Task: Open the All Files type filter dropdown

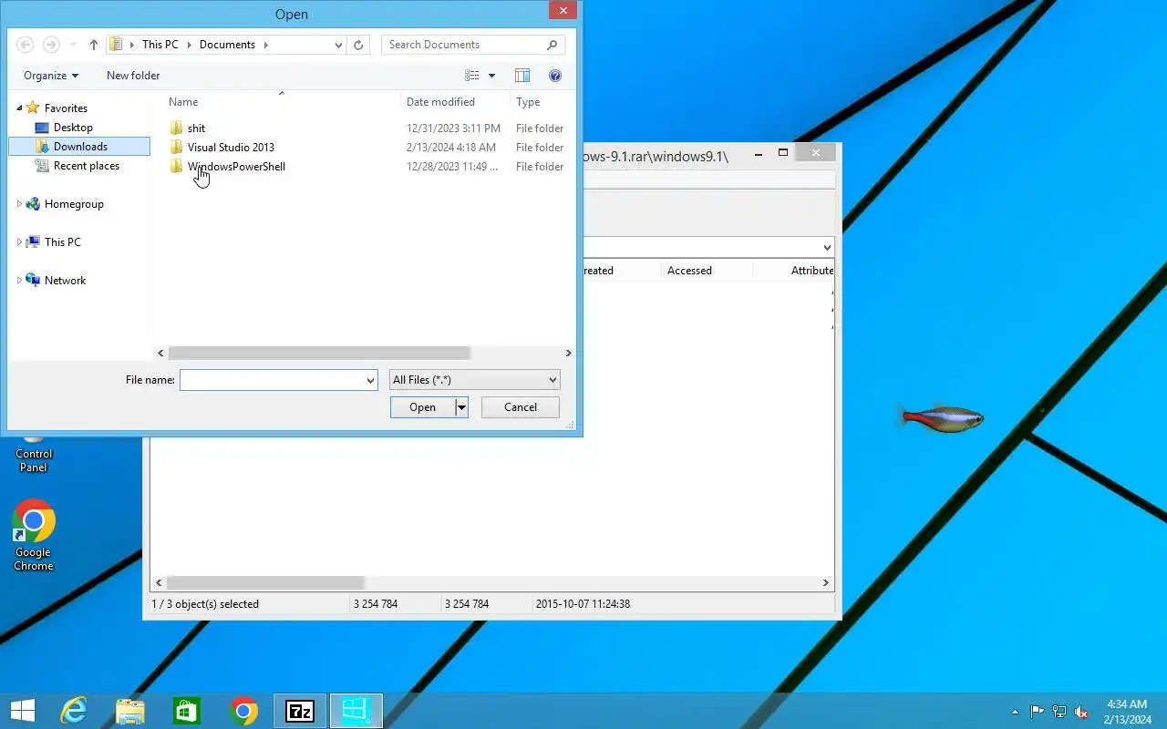Action: tap(474, 380)
